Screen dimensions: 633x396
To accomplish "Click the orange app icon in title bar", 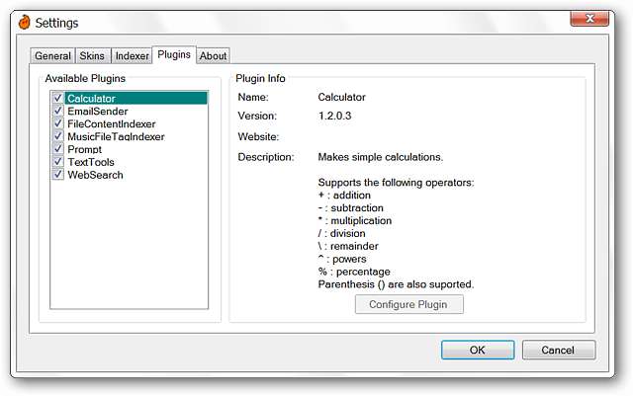I will pos(25,22).
